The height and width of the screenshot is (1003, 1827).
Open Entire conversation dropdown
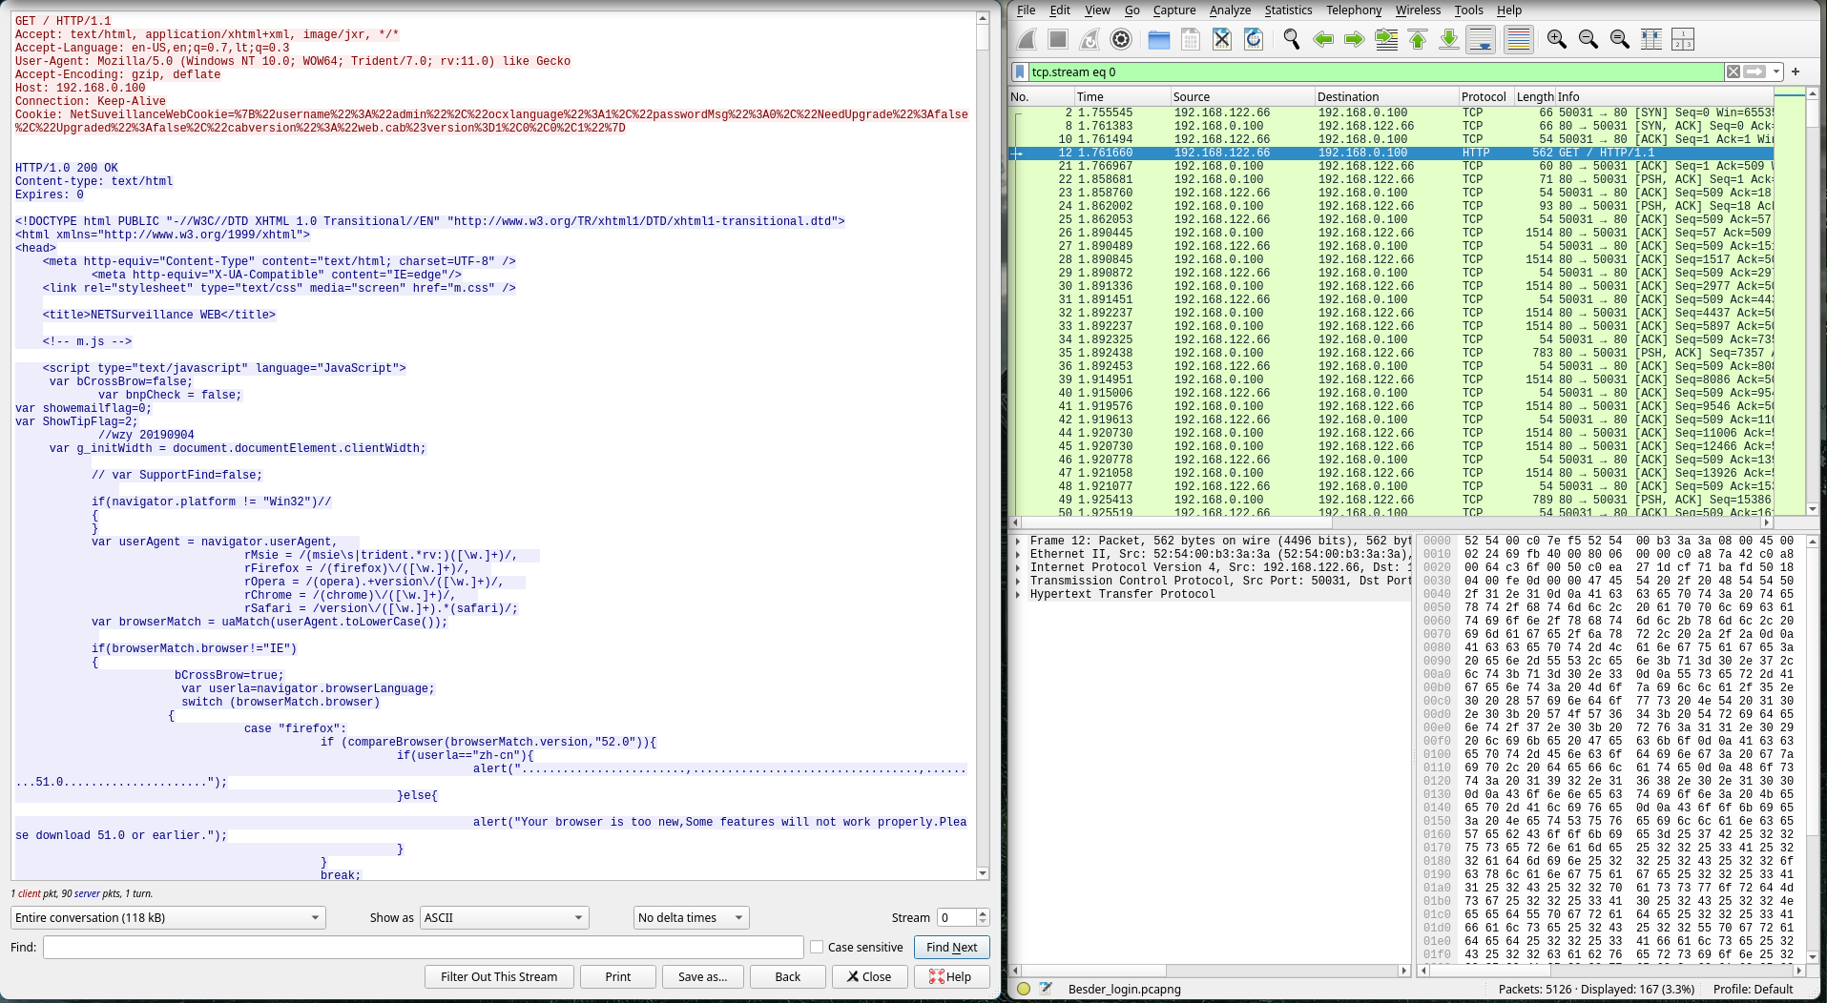[x=168, y=918]
